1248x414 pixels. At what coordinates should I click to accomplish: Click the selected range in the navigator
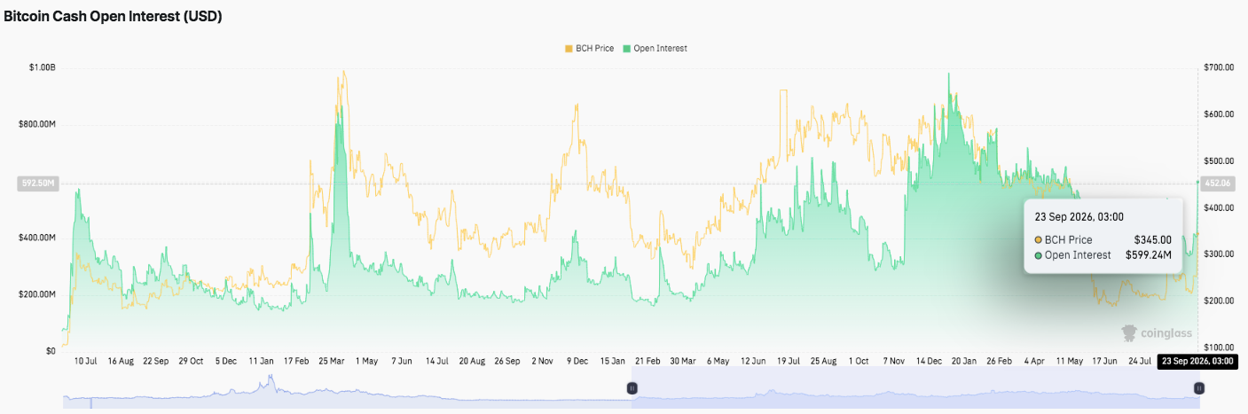coord(915,388)
